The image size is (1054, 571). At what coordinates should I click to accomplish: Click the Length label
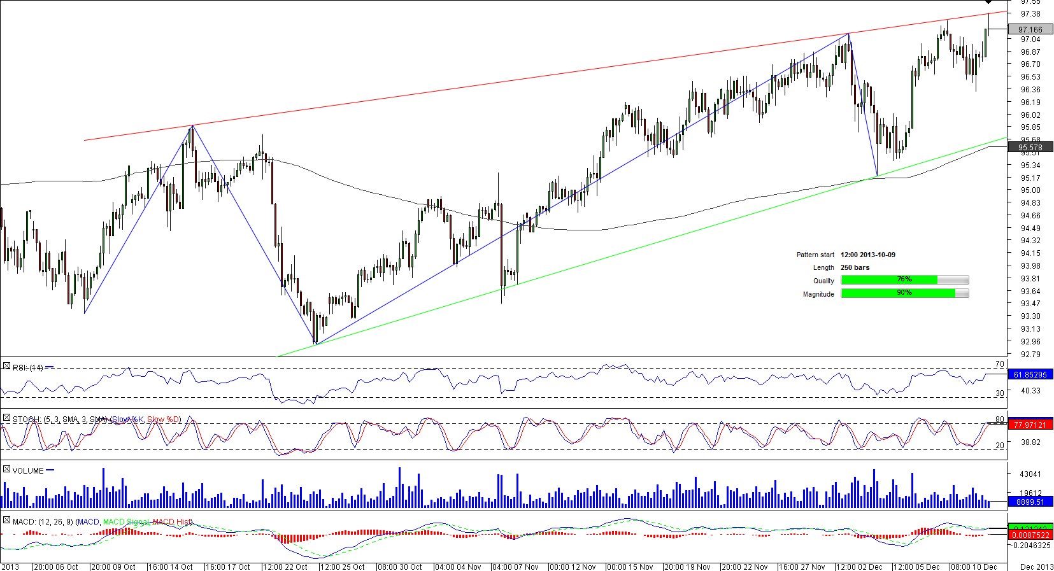click(823, 267)
